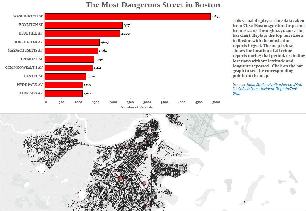Click the DORCHESTER AV bar

click(x=73, y=42)
